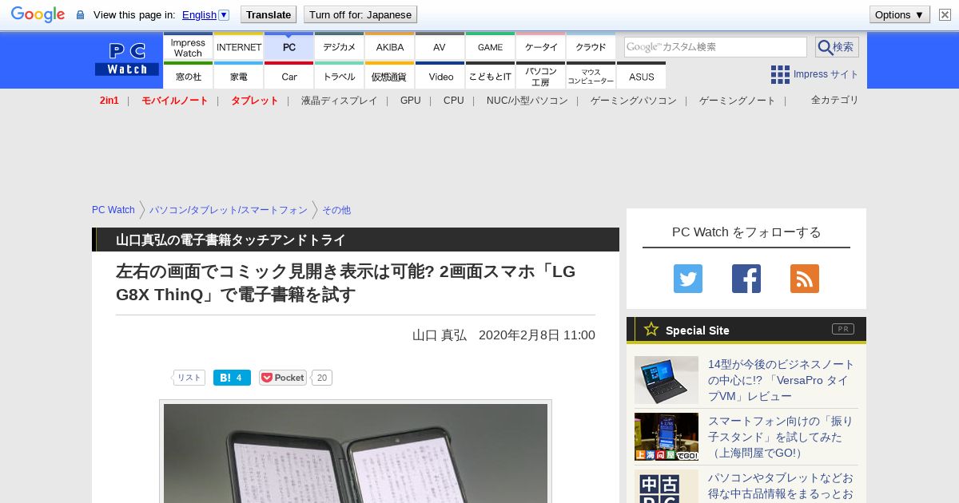Open the 2in1 category link
Viewport: 959px width, 503px height.
pyautogui.click(x=109, y=101)
